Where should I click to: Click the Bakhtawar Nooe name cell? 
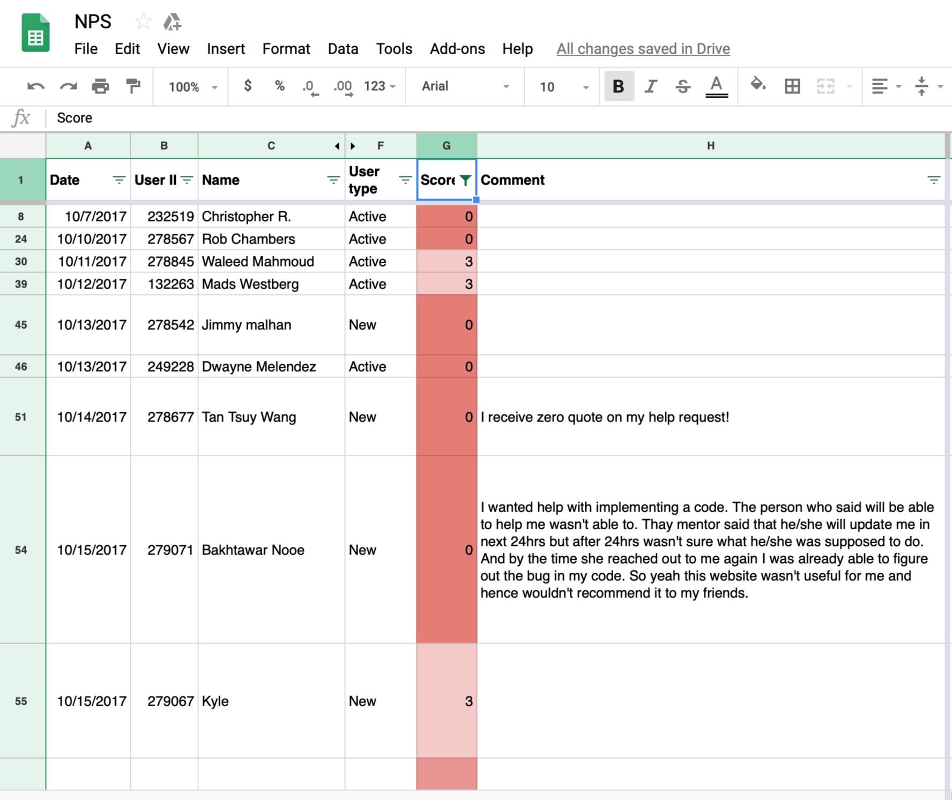click(271, 550)
